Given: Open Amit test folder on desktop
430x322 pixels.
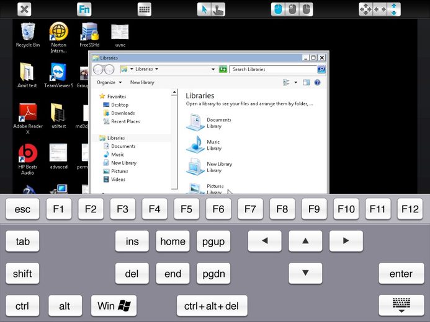Looking at the screenshot, I should (x=27, y=75).
